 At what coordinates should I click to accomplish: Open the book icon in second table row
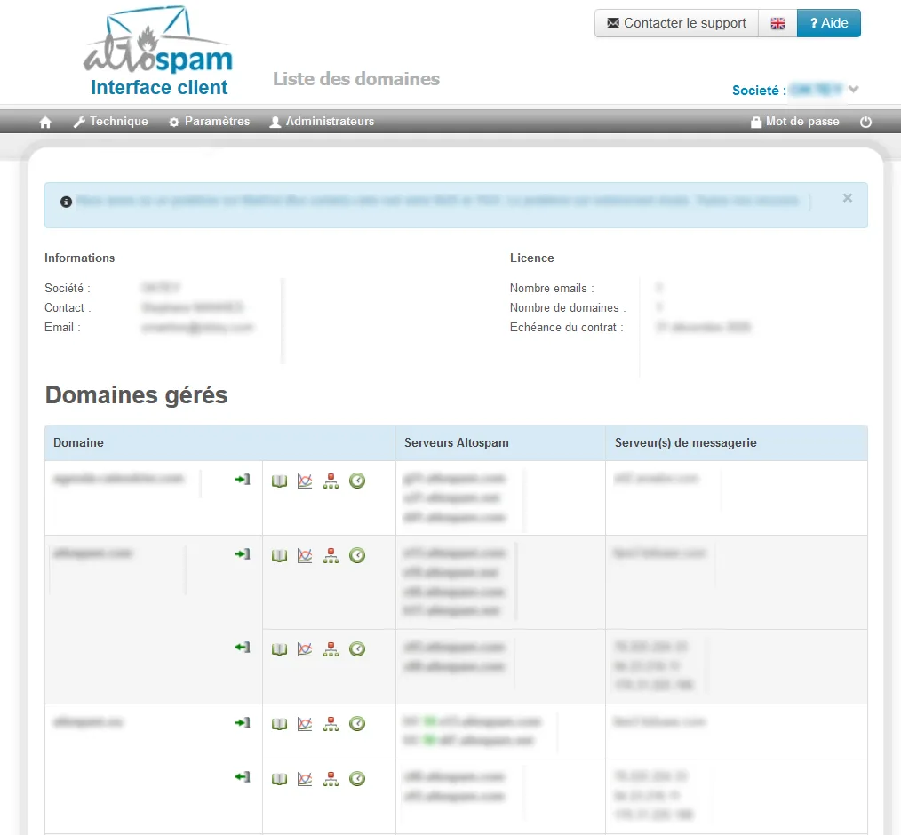(279, 556)
